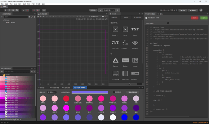
Task: Click the Label TXT node icon
Action: (135, 29)
